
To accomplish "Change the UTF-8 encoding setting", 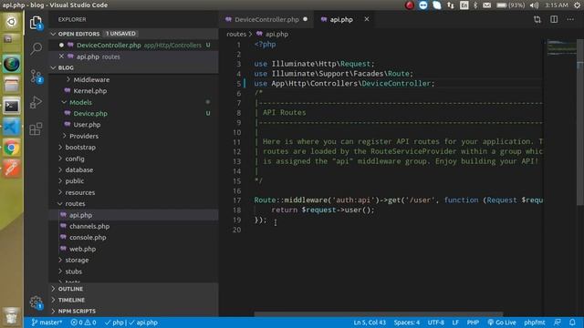I will pos(436,323).
